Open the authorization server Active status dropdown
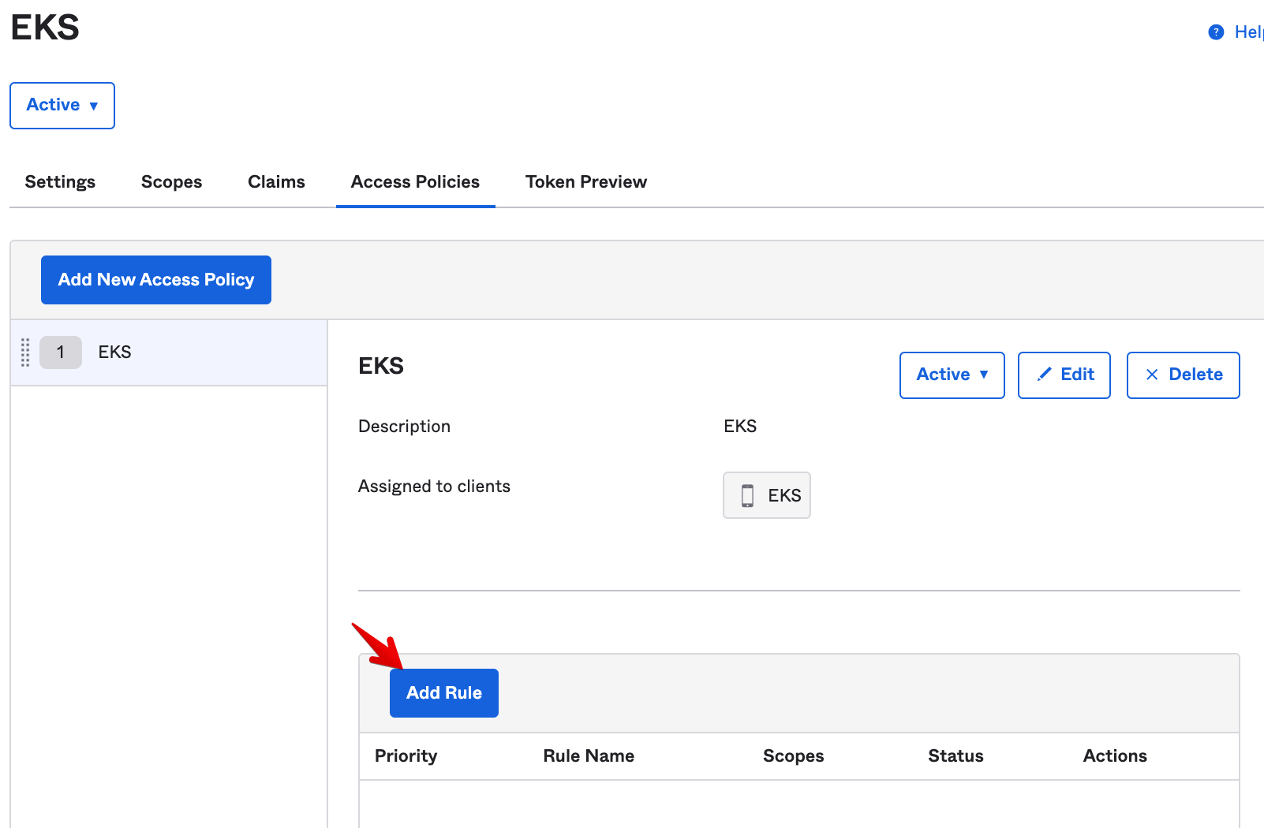The width and height of the screenshot is (1264, 828). (x=62, y=106)
